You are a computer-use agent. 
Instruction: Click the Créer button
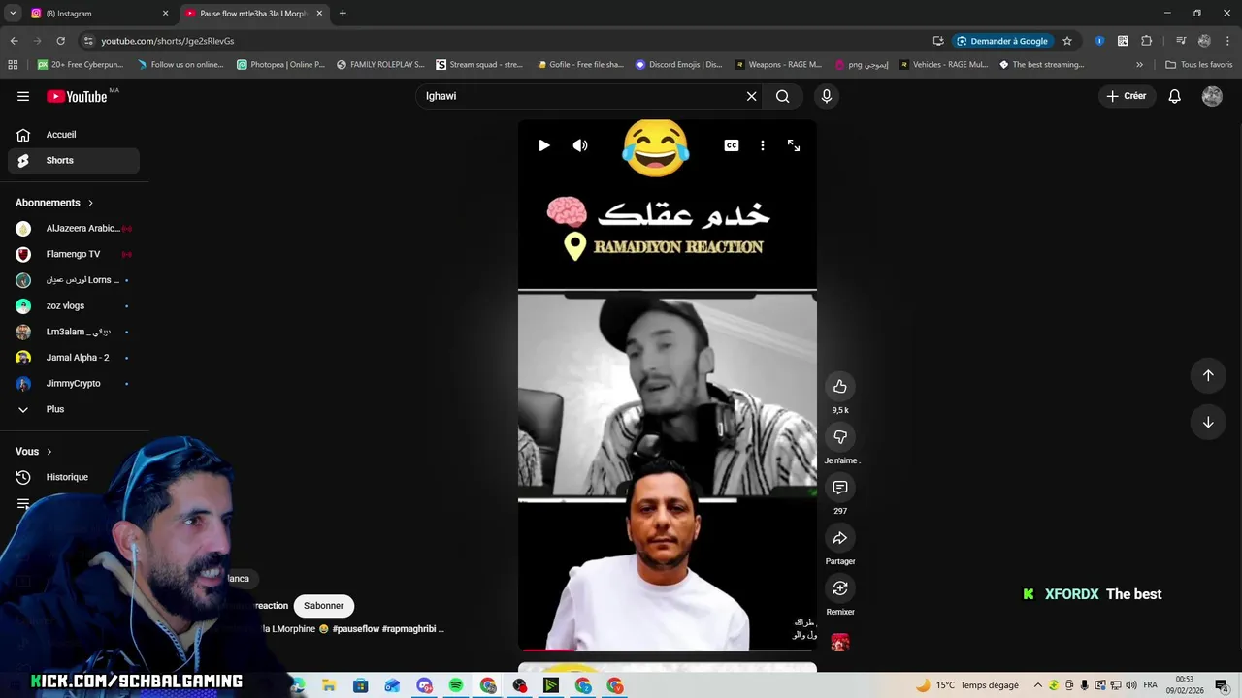(1127, 96)
